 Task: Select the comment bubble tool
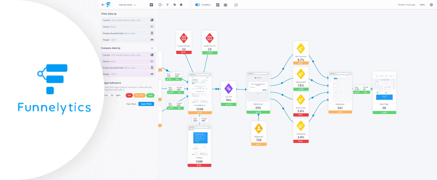coord(181,5)
